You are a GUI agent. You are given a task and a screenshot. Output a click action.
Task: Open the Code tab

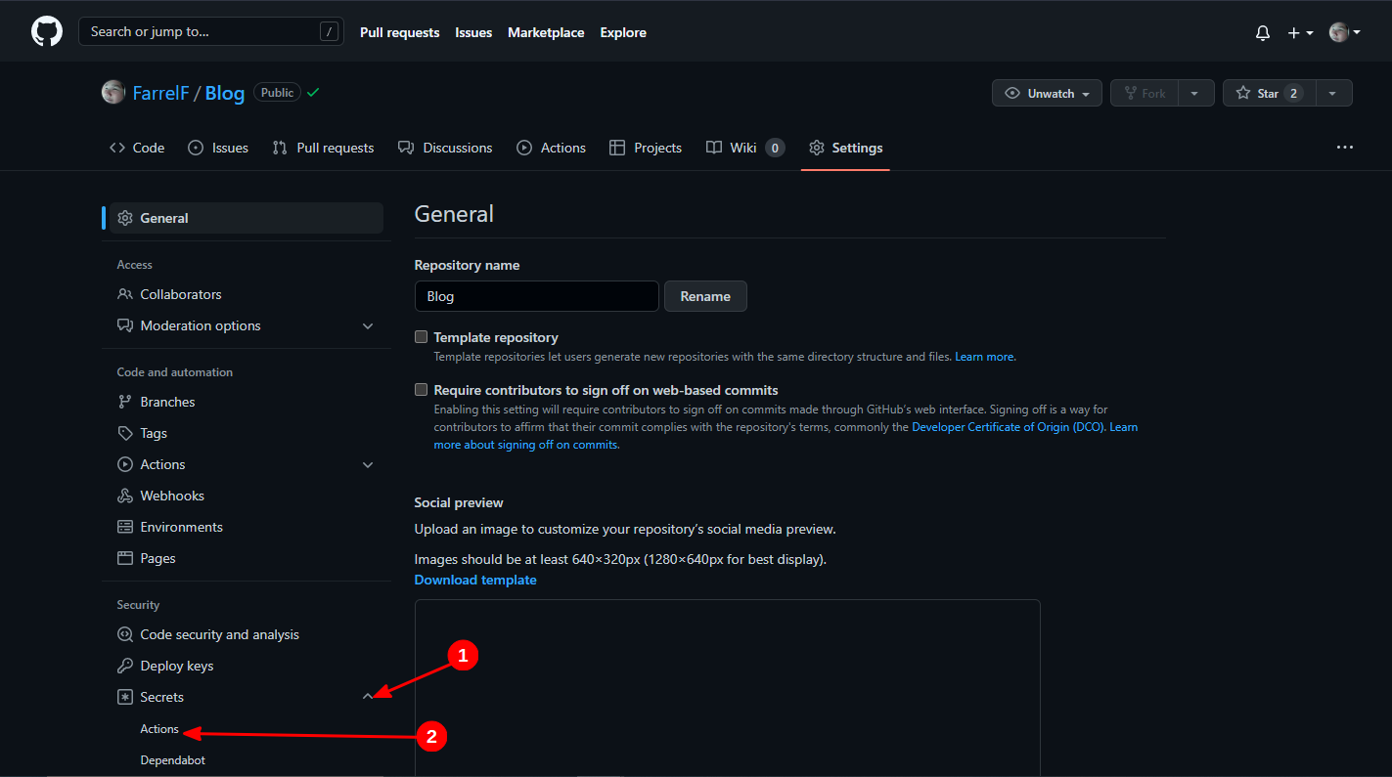pos(137,148)
